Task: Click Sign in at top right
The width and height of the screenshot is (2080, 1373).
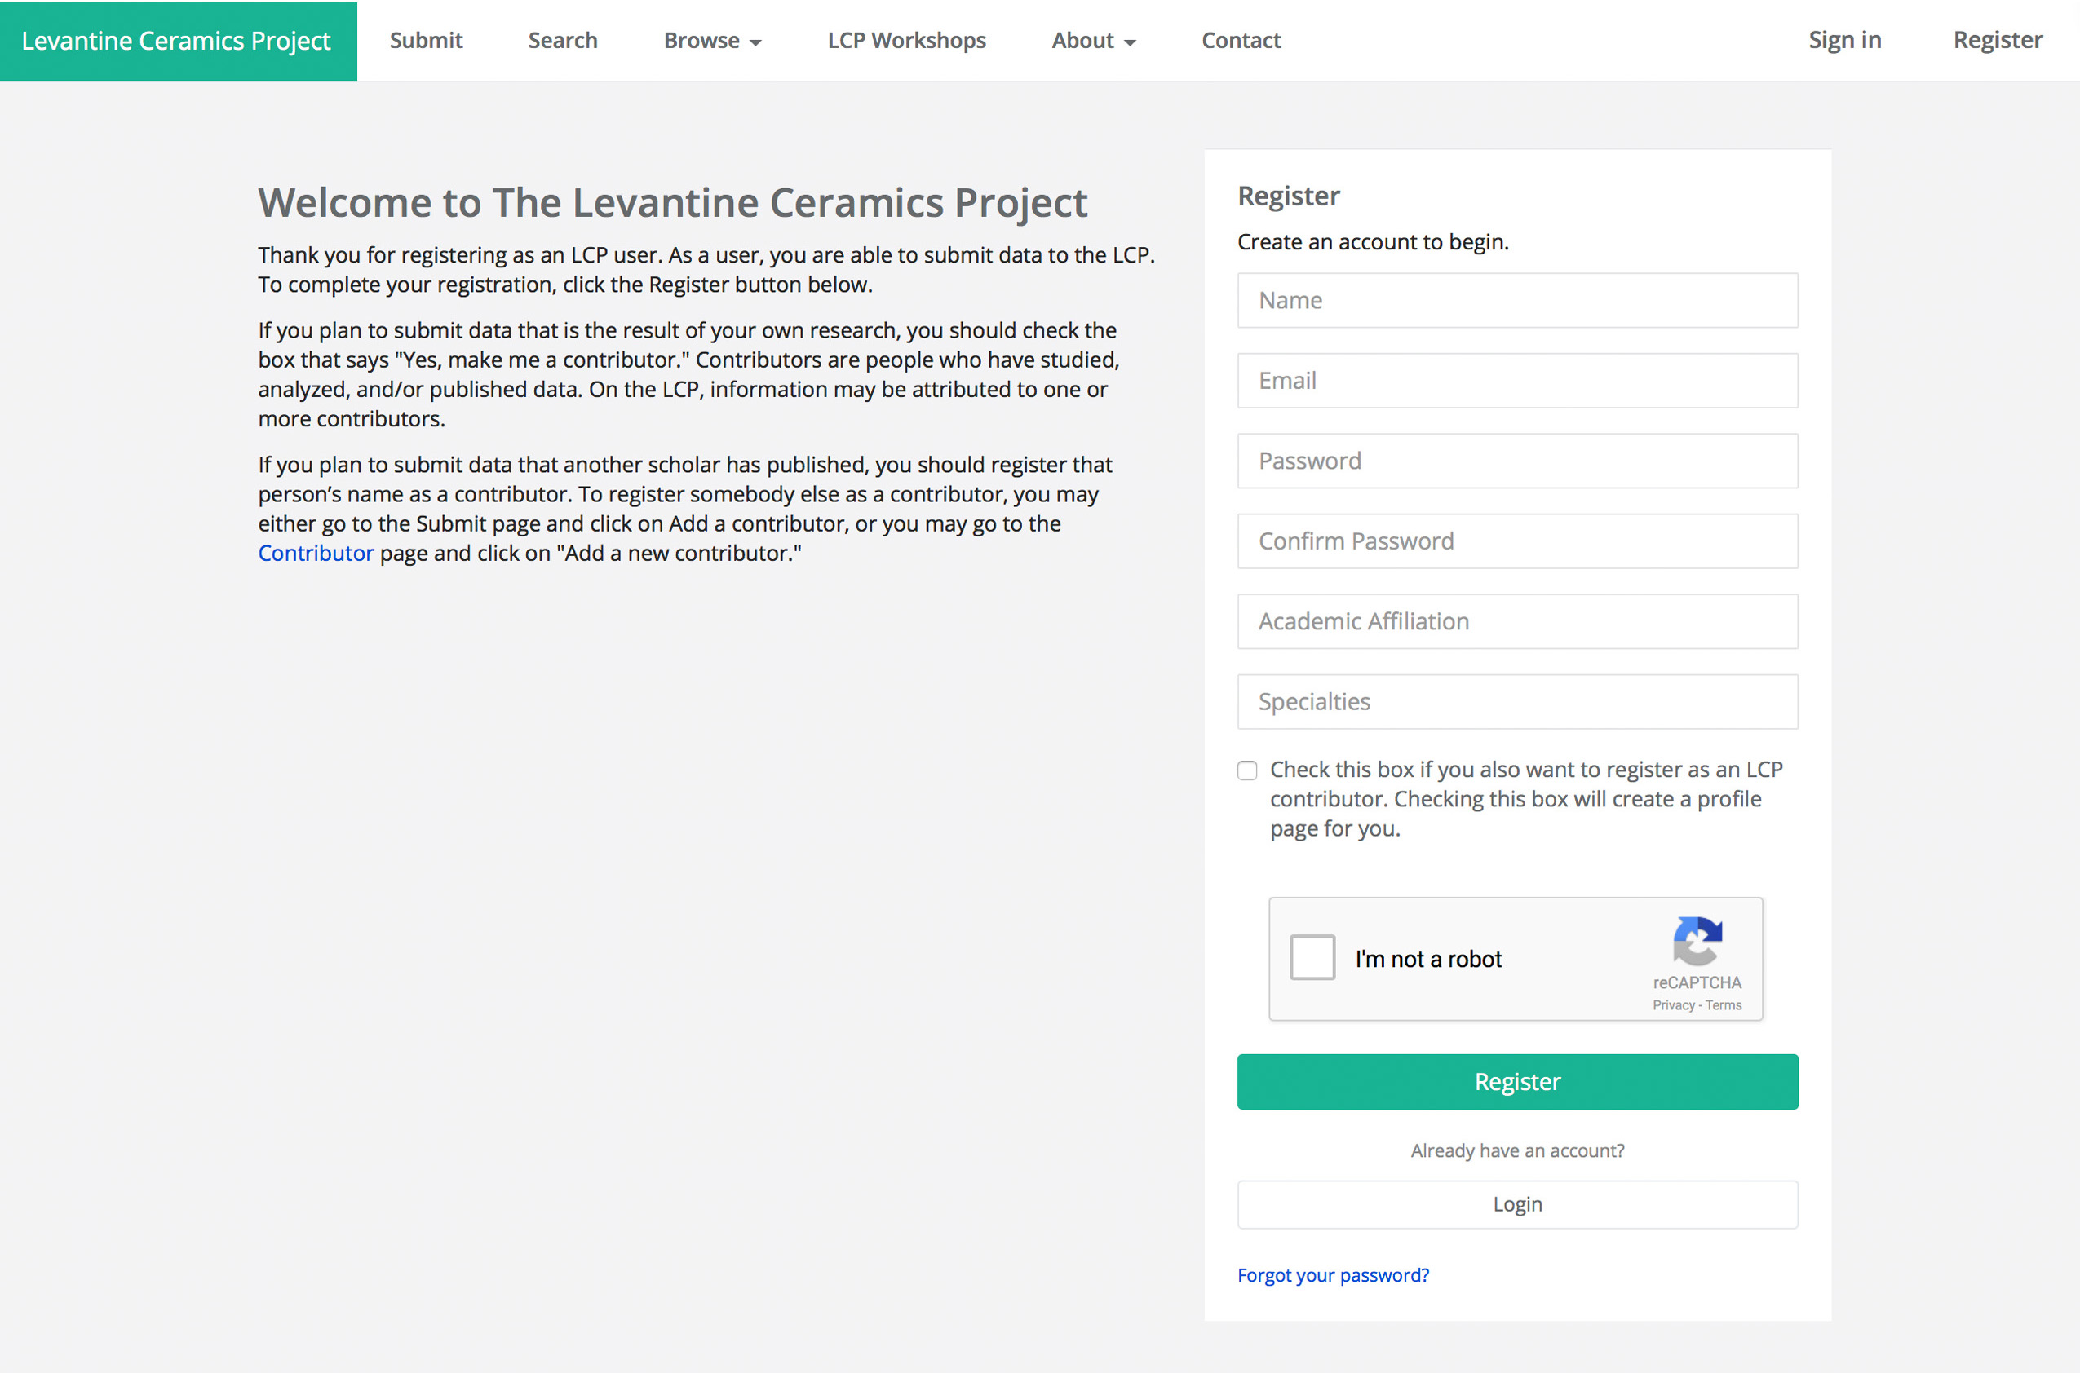Action: click(x=1844, y=40)
